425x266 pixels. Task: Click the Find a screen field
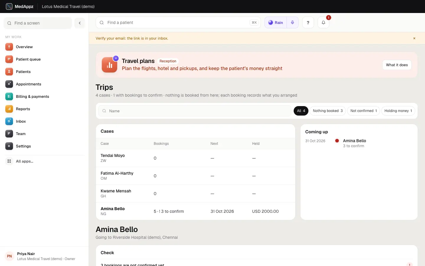click(38, 23)
